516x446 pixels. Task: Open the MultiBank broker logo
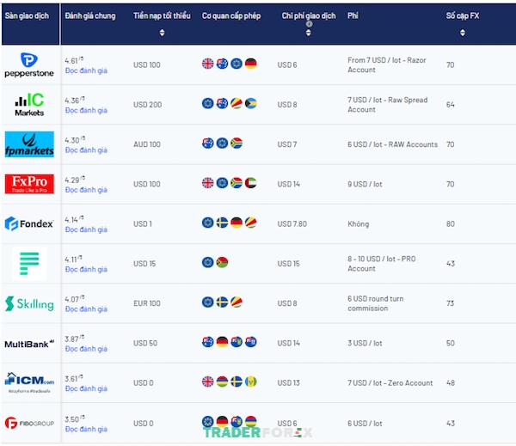point(29,344)
